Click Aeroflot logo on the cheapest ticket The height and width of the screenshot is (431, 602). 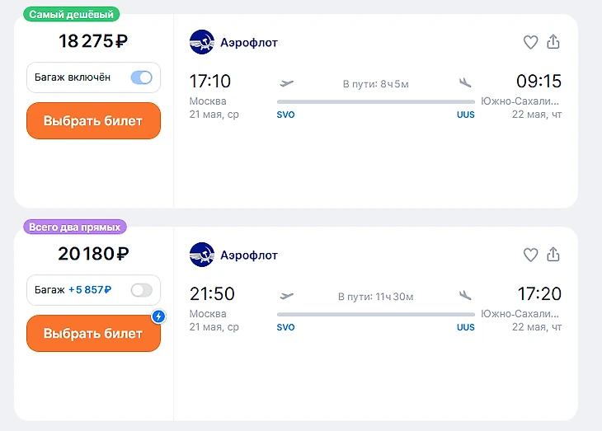201,42
